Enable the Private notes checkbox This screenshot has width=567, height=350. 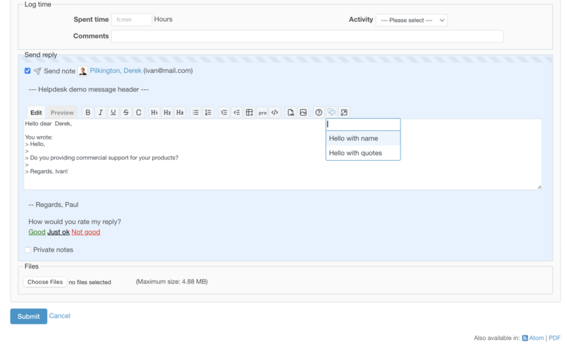(x=28, y=250)
